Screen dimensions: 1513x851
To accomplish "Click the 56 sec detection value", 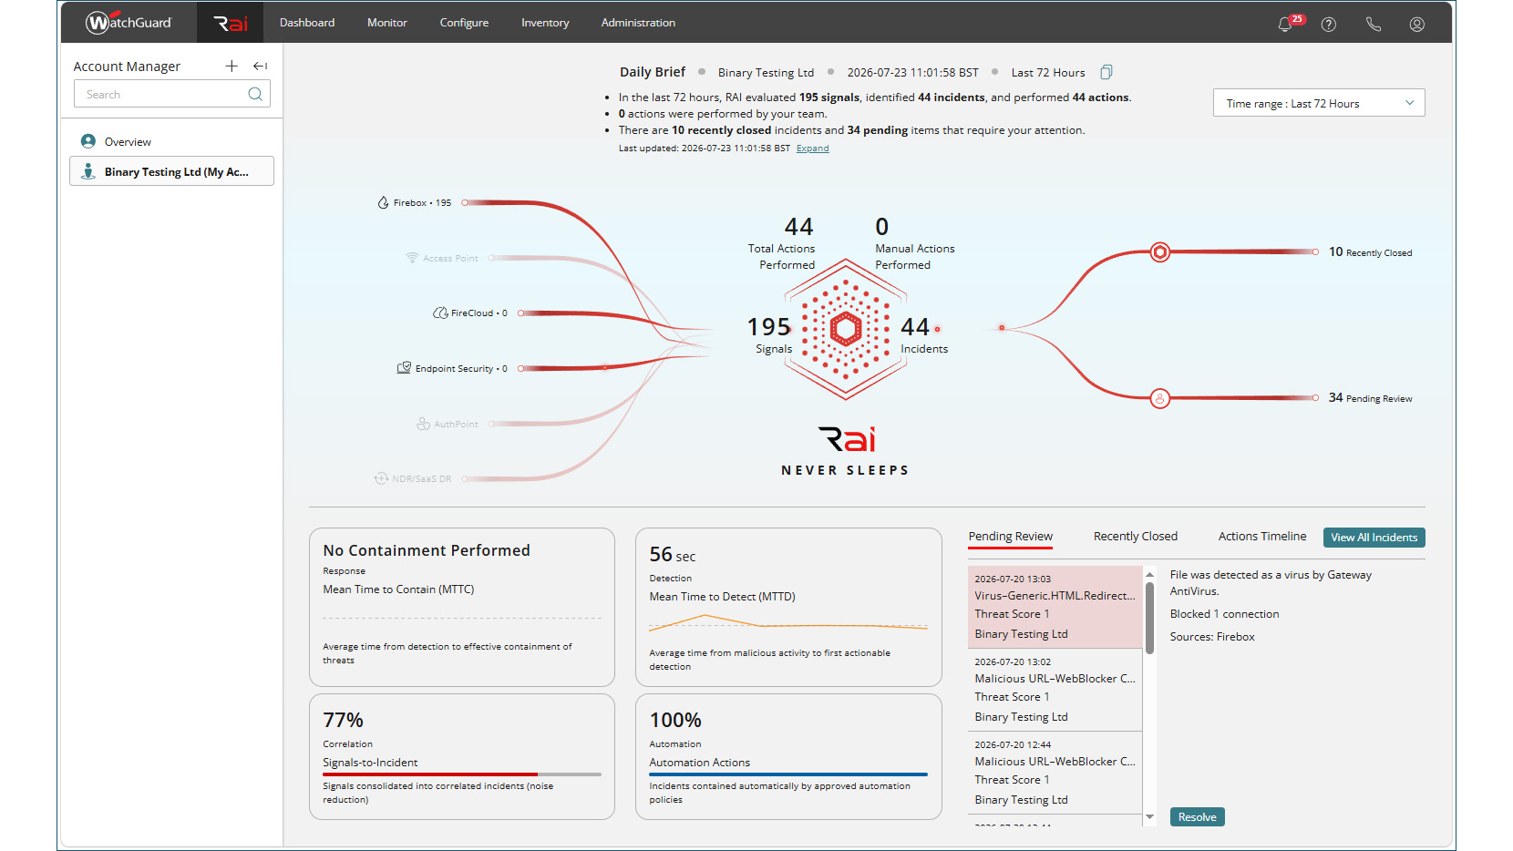I will 673,555.
